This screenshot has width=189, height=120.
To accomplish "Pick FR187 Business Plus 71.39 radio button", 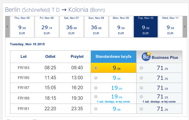I will (141, 88).
